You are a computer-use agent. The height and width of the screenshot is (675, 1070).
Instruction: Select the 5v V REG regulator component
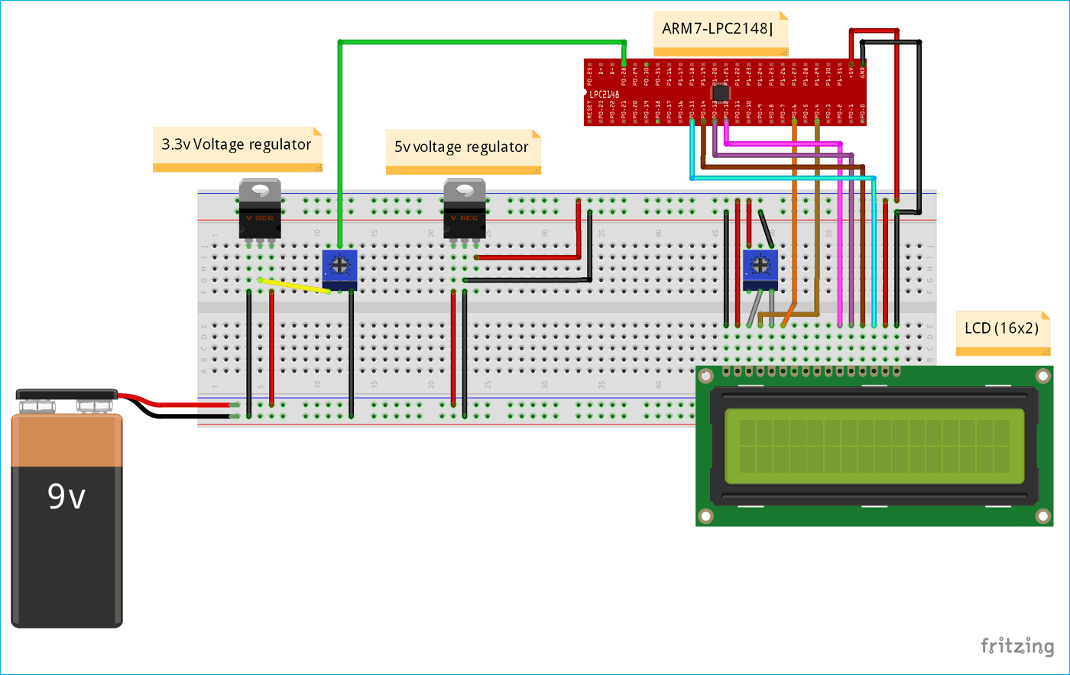click(x=463, y=212)
